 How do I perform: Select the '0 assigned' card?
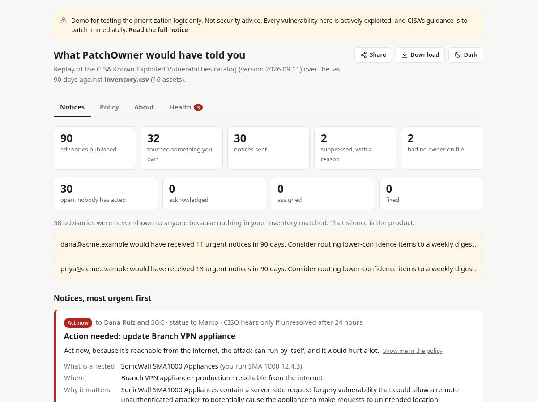(x=323, y=193)
